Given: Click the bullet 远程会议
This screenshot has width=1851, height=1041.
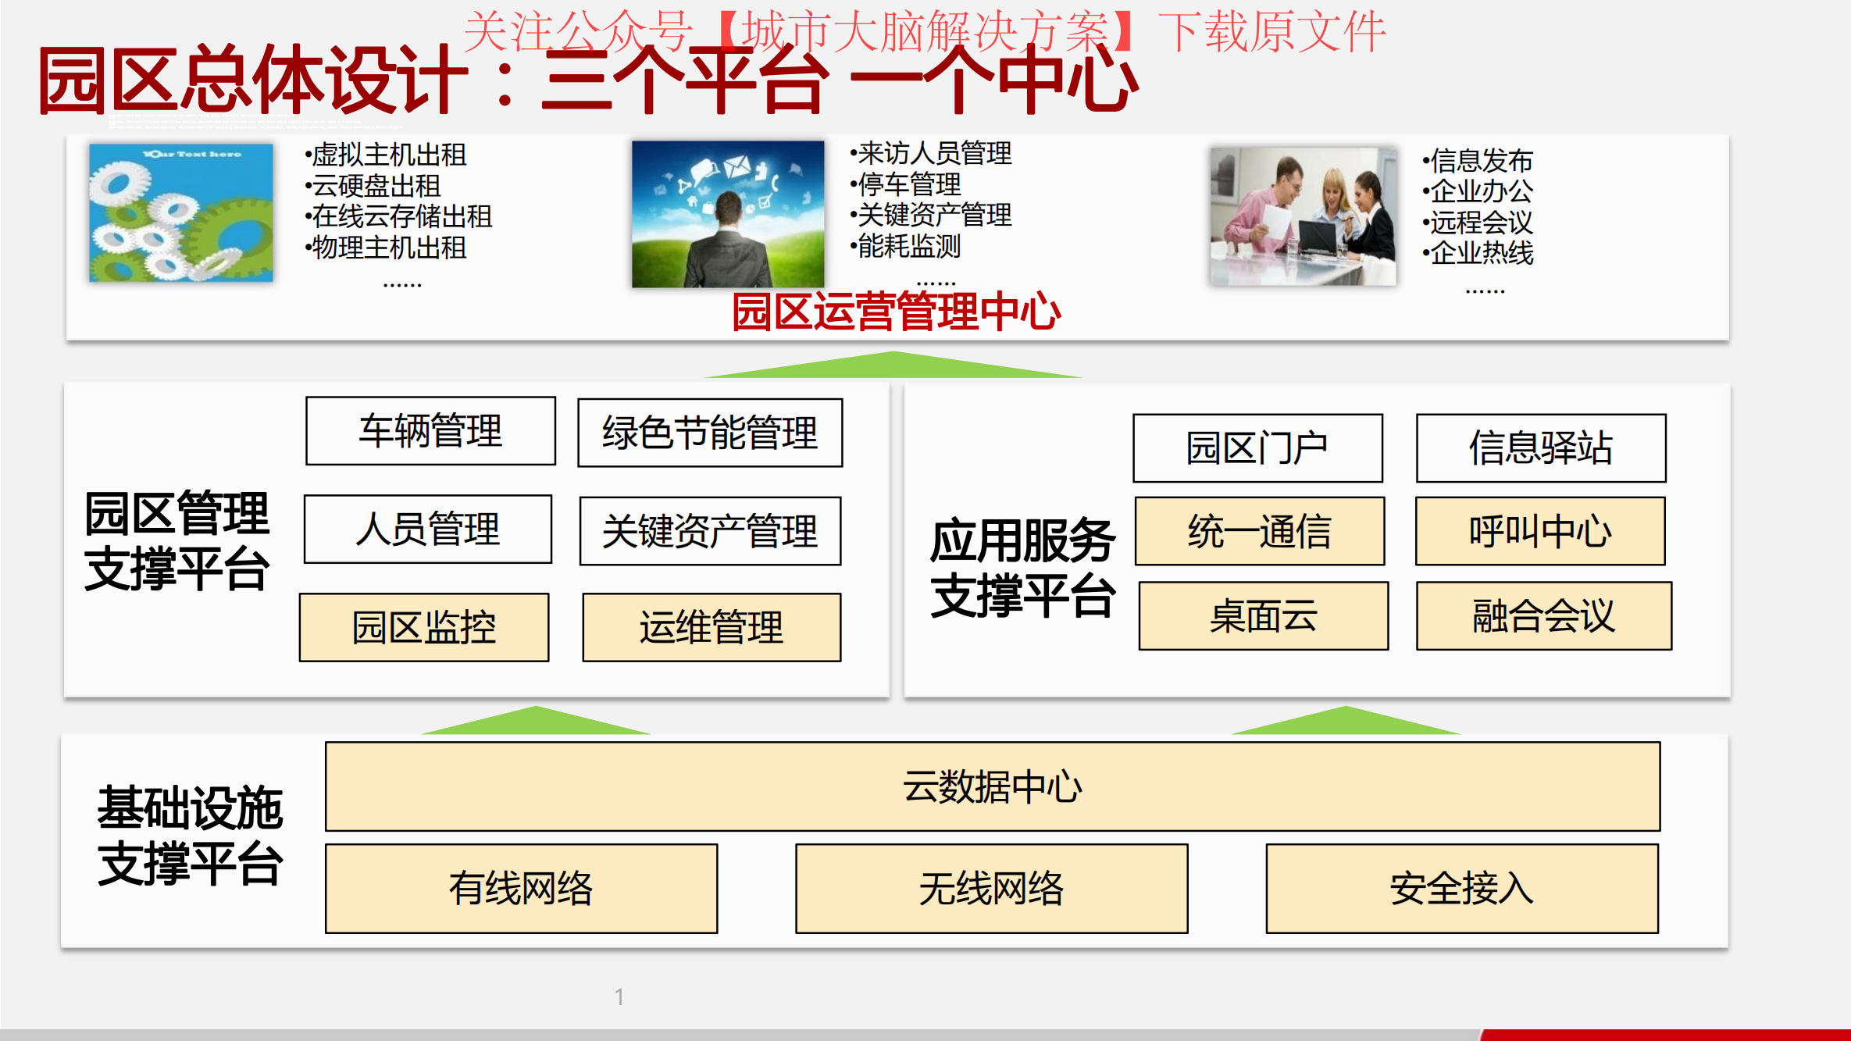Looking at the screenshot, I should tap(1478, 223).
